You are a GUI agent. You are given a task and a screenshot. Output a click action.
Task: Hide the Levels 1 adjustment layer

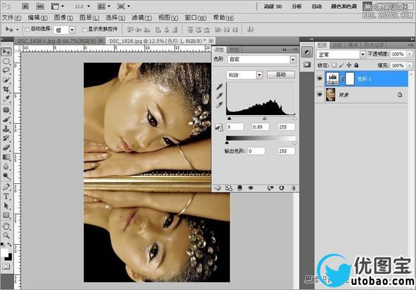coord(319,79)
